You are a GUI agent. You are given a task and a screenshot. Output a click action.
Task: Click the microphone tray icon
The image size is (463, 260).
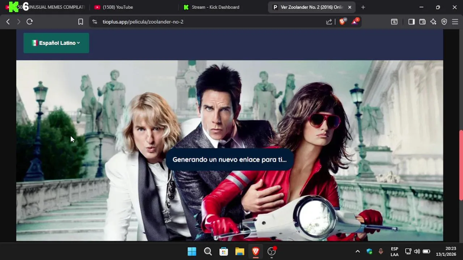point(381,251)
